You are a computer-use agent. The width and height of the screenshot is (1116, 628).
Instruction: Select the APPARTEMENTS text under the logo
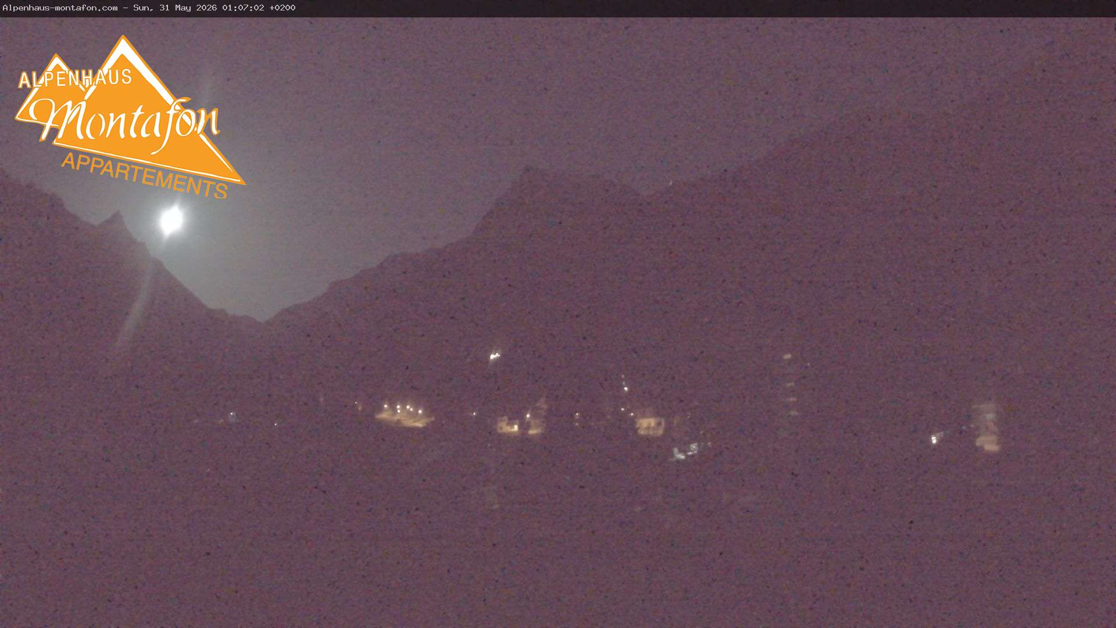coord(145,175)
